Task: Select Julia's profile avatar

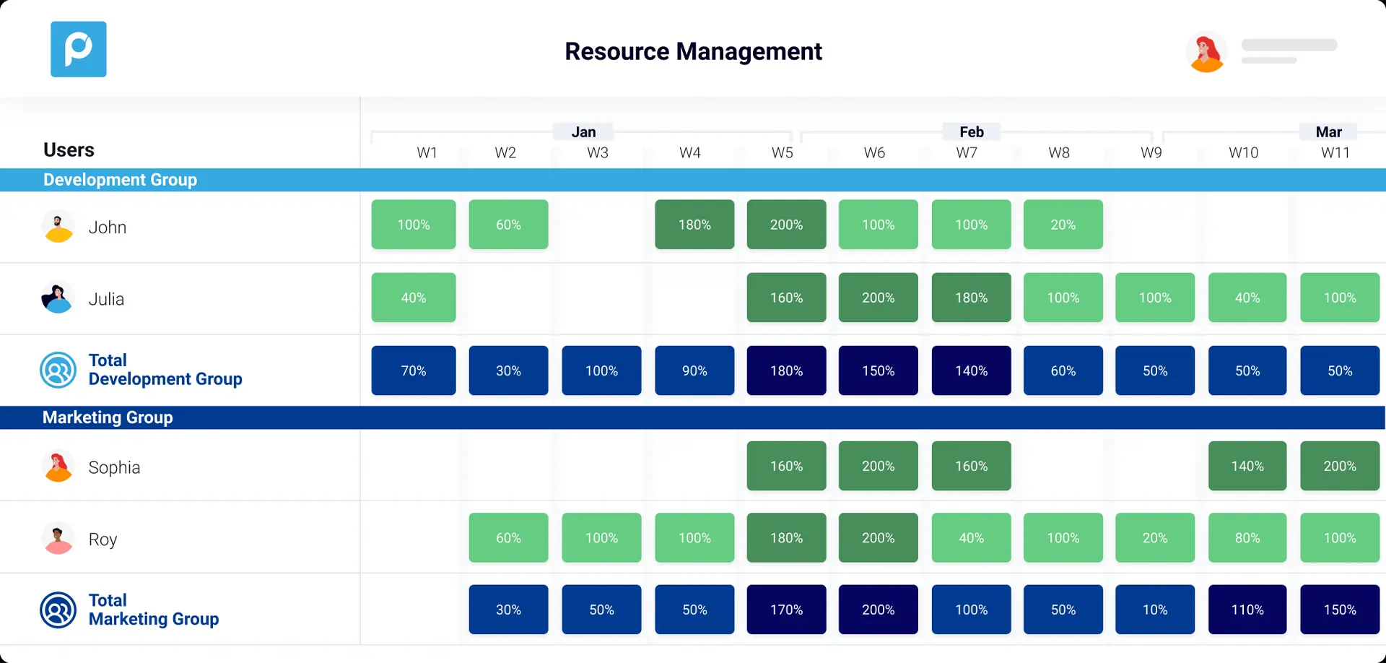Action: click(x=58, y=298)
